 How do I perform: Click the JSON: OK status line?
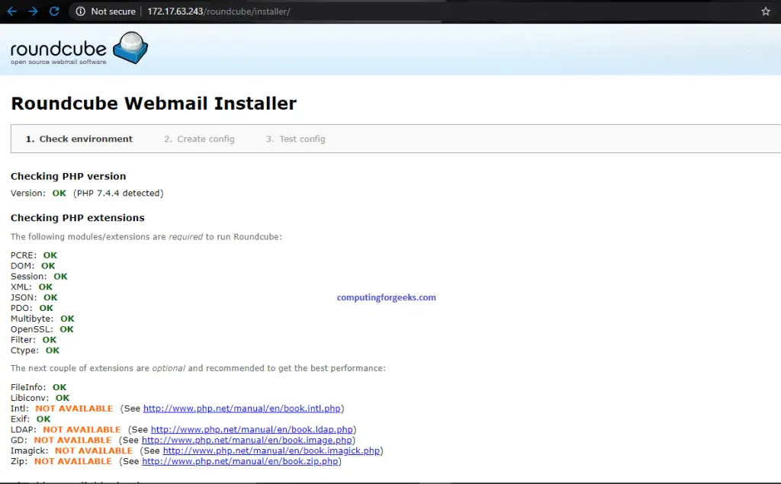[34, 297]
